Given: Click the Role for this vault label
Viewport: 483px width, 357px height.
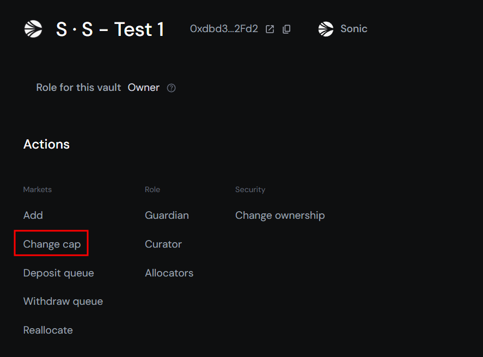Looking at the screenshot, I should tap(78, 88).
